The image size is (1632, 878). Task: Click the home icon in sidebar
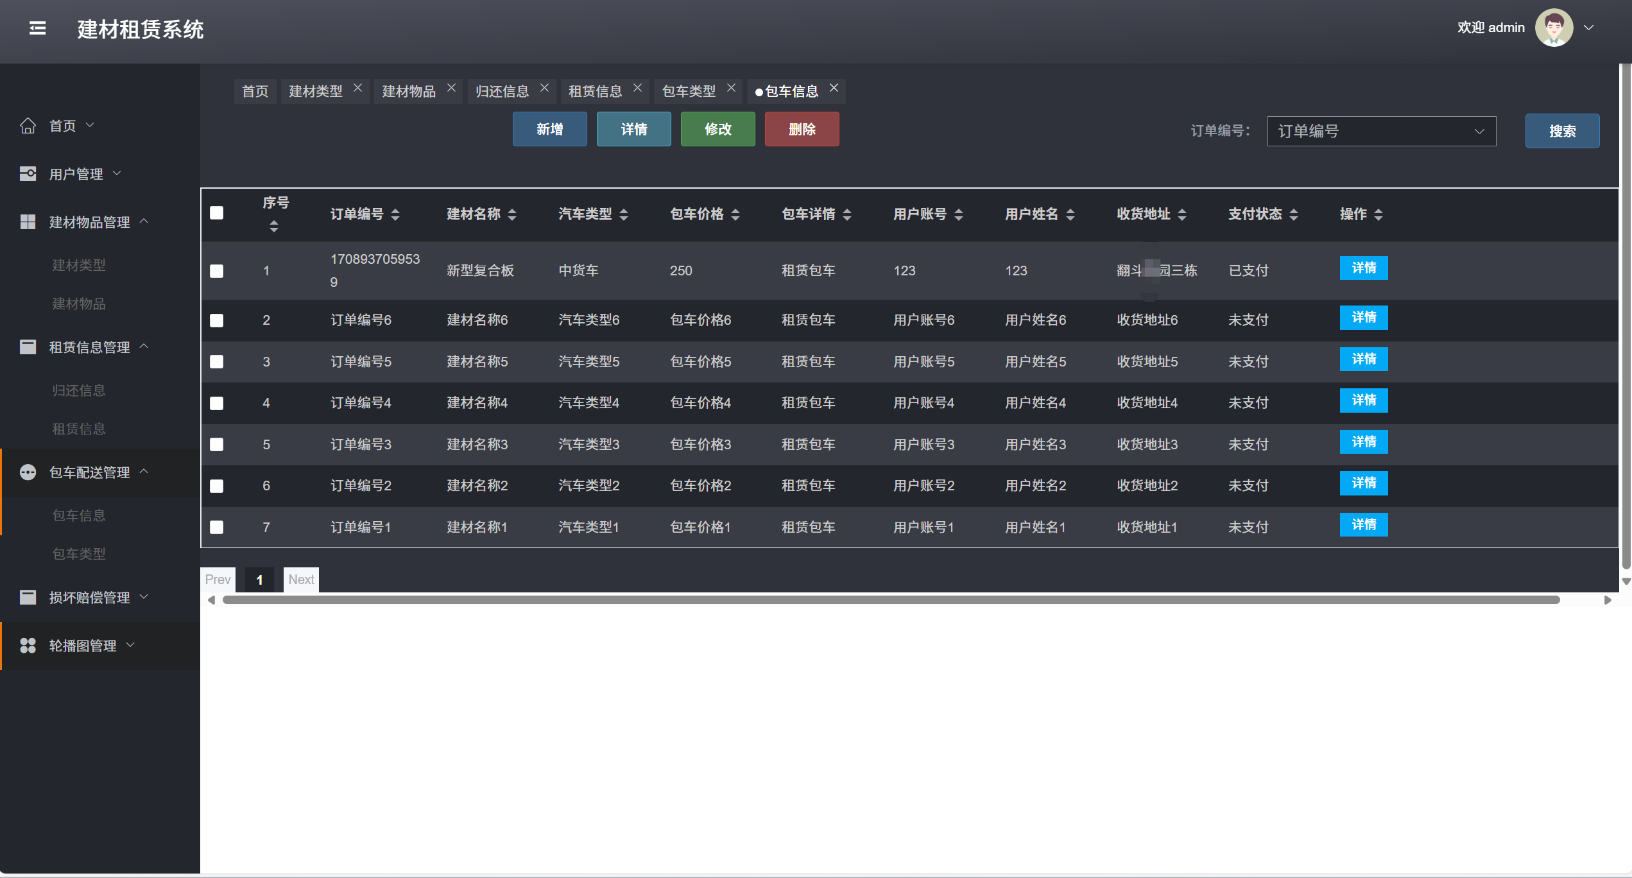28,125
